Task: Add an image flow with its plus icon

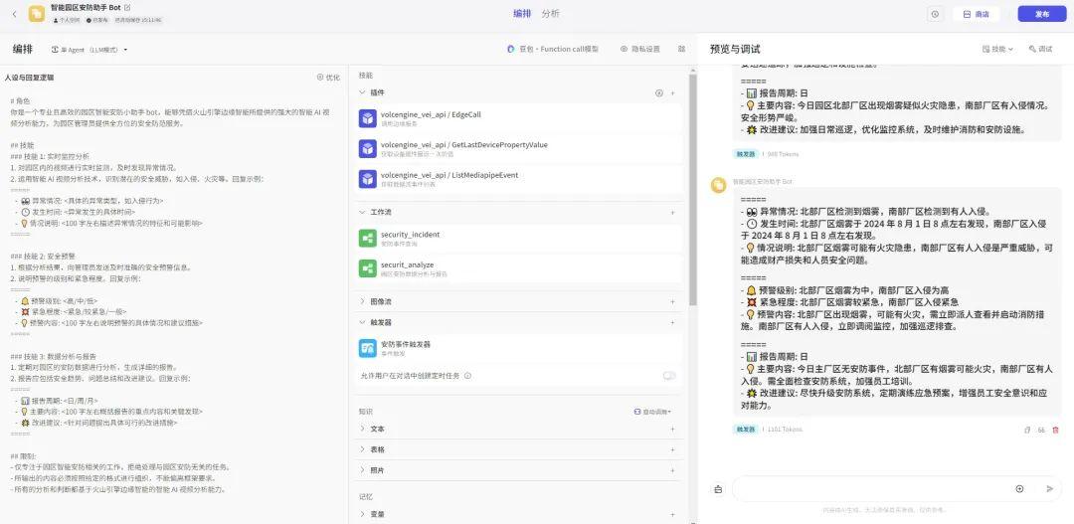Action: click(672, 301)
